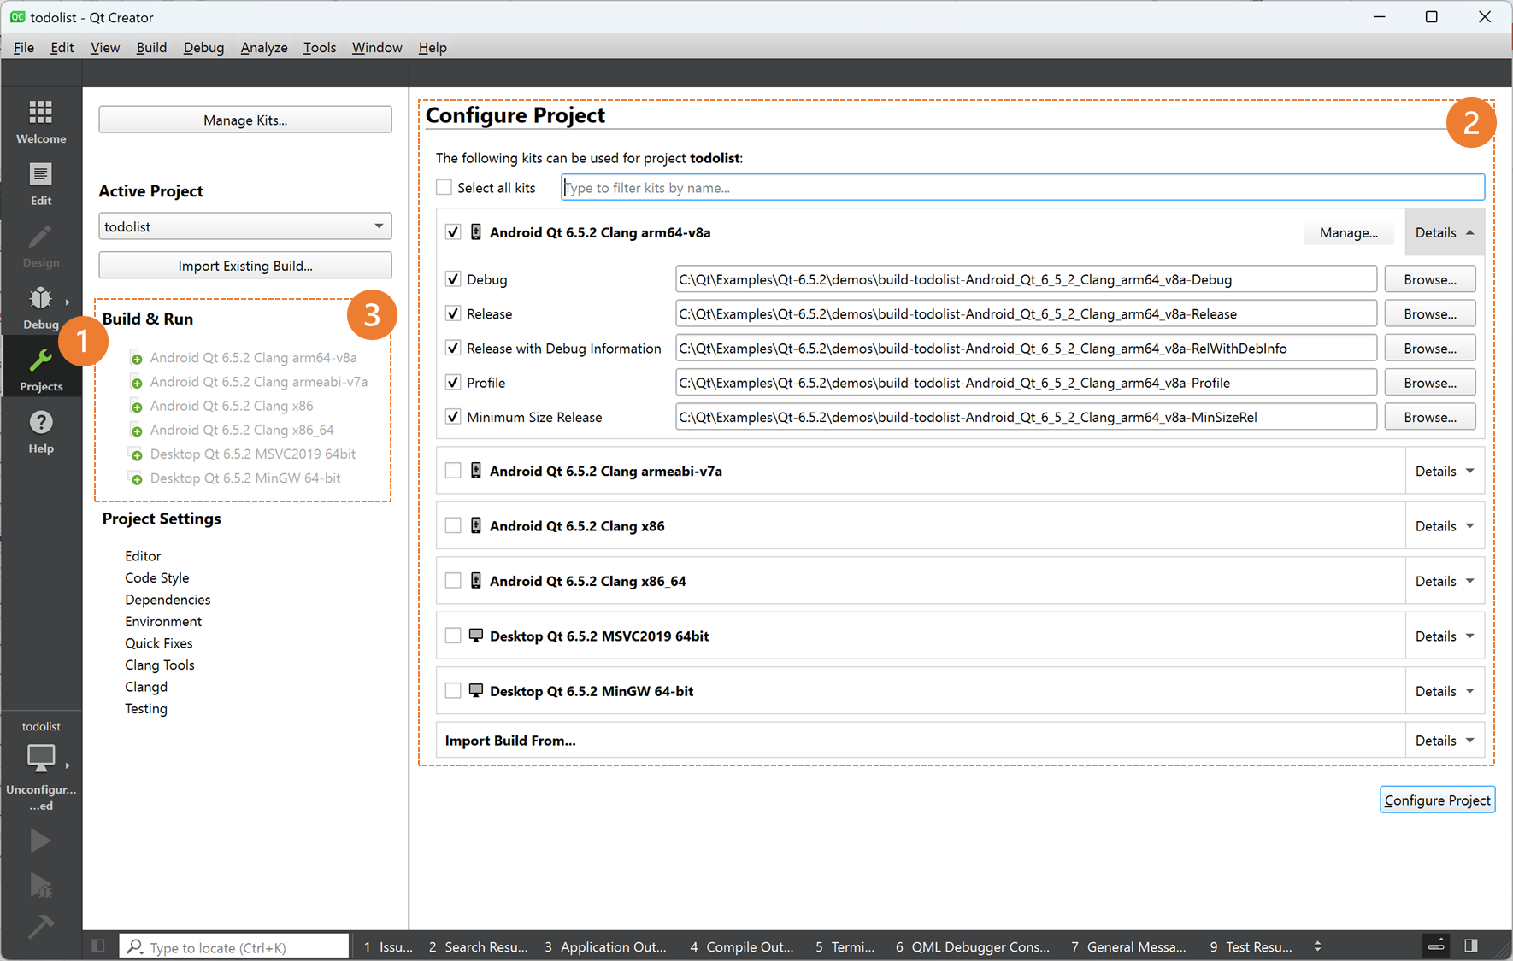Uncheck the Debug build configuration
The image size is (1513, 961).
(453, 279)
